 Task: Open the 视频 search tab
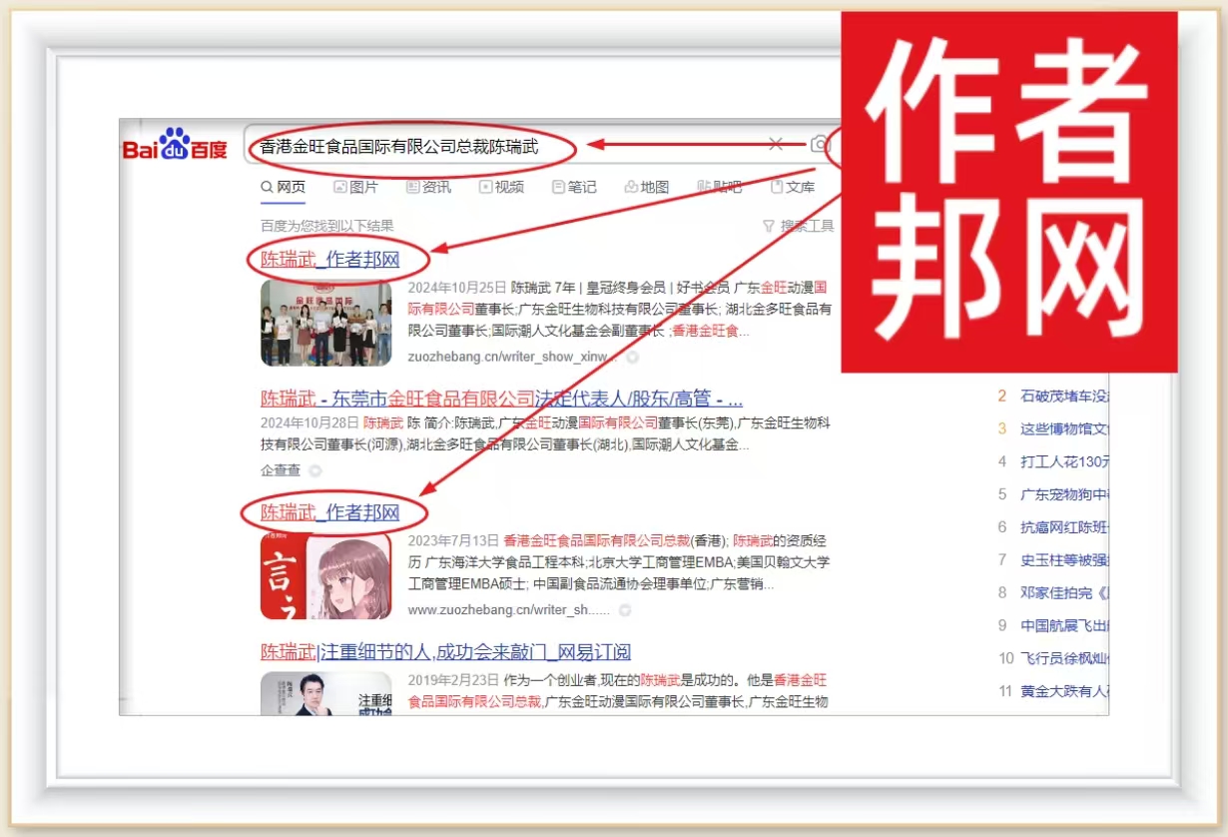coord(501,187)
